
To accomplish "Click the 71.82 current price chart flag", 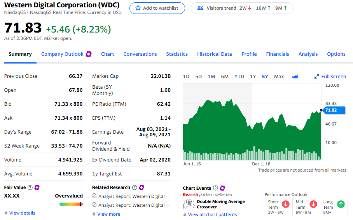I will [x=334, y=110].
